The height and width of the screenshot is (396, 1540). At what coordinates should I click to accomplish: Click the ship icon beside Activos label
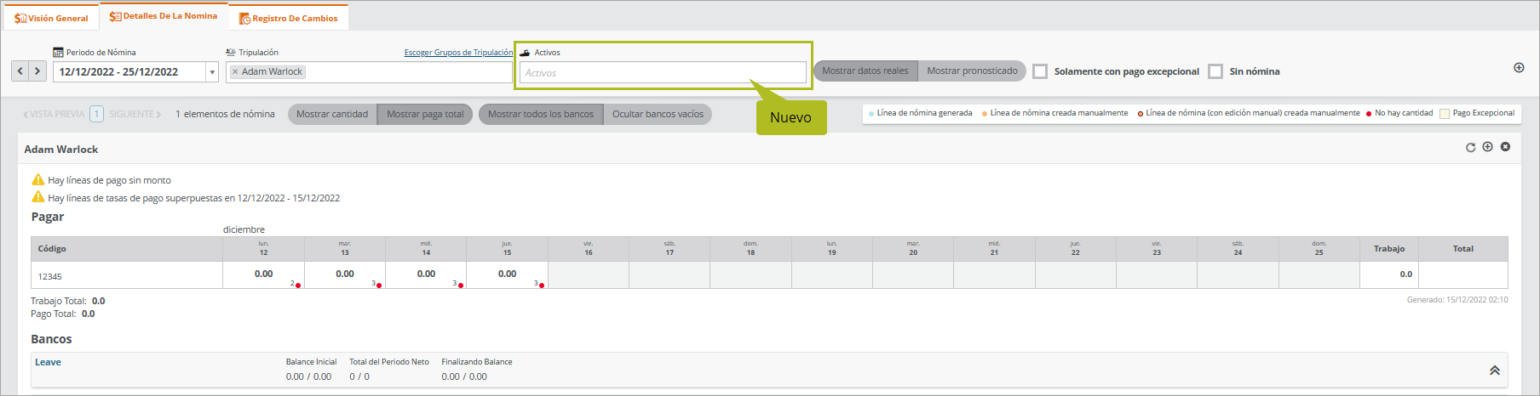click(525, 53)
